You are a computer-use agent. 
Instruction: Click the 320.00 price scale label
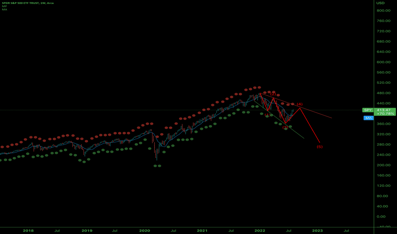click(x=383, y=134)
